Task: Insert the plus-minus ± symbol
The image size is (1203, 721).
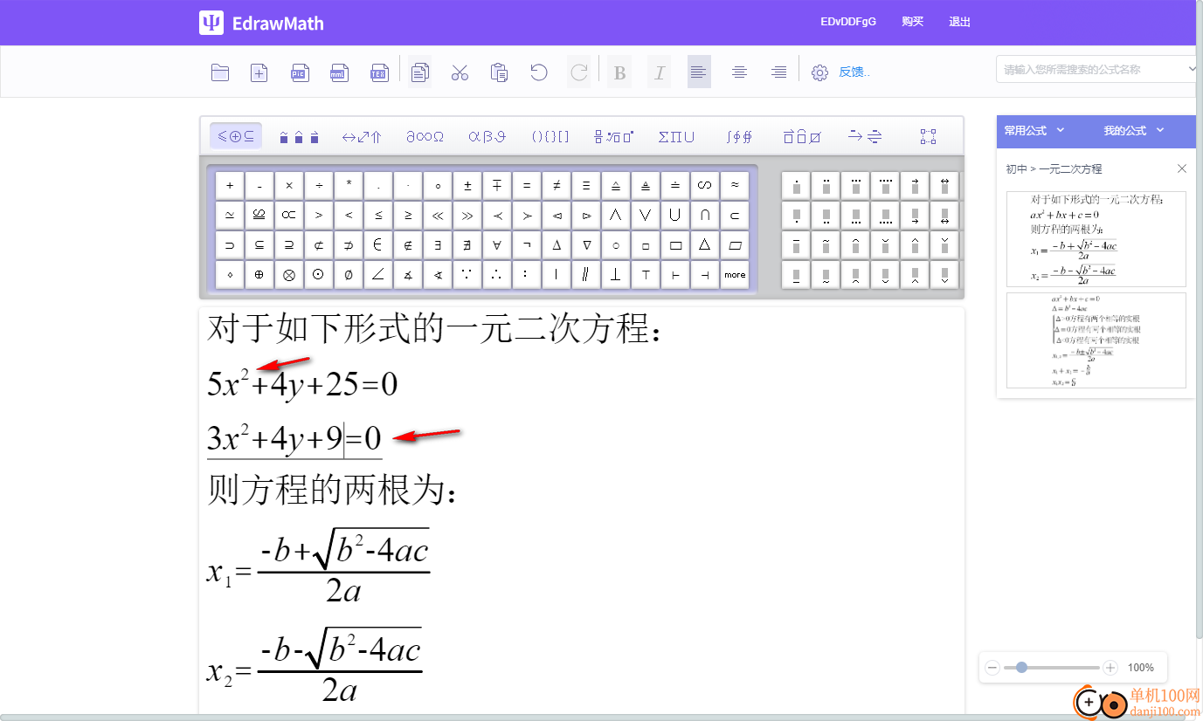Action: 467,185
